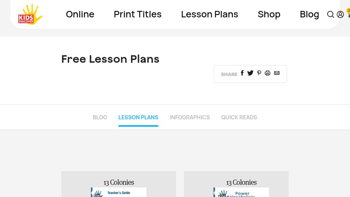Open 13 Colonies Power Vocabulary thumbnail
This screenshot has height=197, width=350.
(x=241, y=192)
